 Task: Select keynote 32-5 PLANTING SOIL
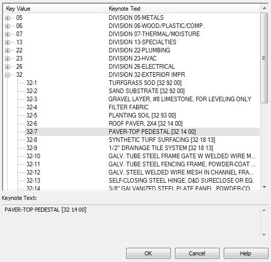tap(142, 115)
